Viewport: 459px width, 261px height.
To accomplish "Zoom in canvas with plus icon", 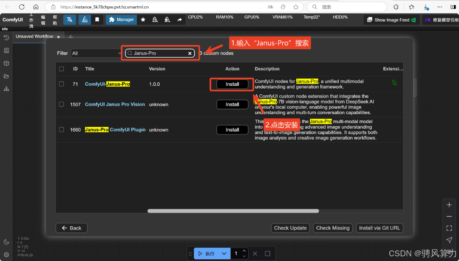I will [x=449, y=205].
